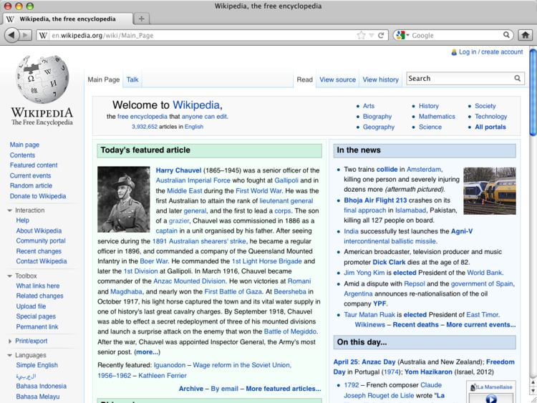The image size is (537, 403).
Task: Open the Mathematics portal link
Action: [437, 117]
